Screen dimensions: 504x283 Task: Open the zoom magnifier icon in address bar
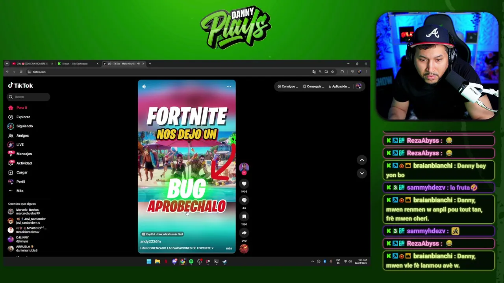(320, 72)
